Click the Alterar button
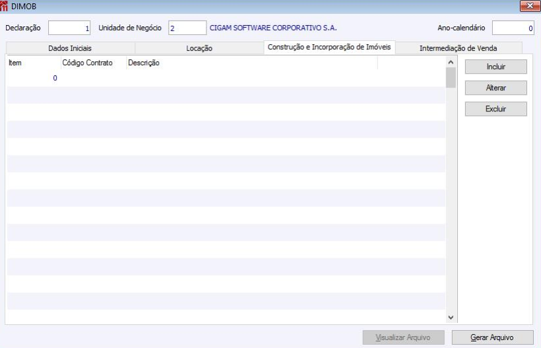Image resolution: width=541 pixels, height=348 pixels. [495, 88]
